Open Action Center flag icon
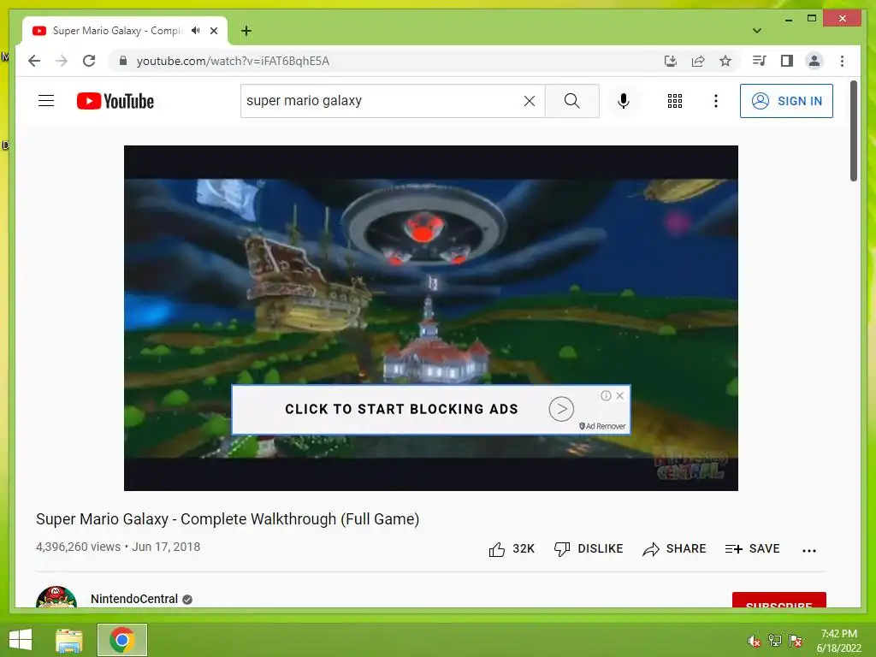This screenshot has width=876, height=657. coord(796,641)
